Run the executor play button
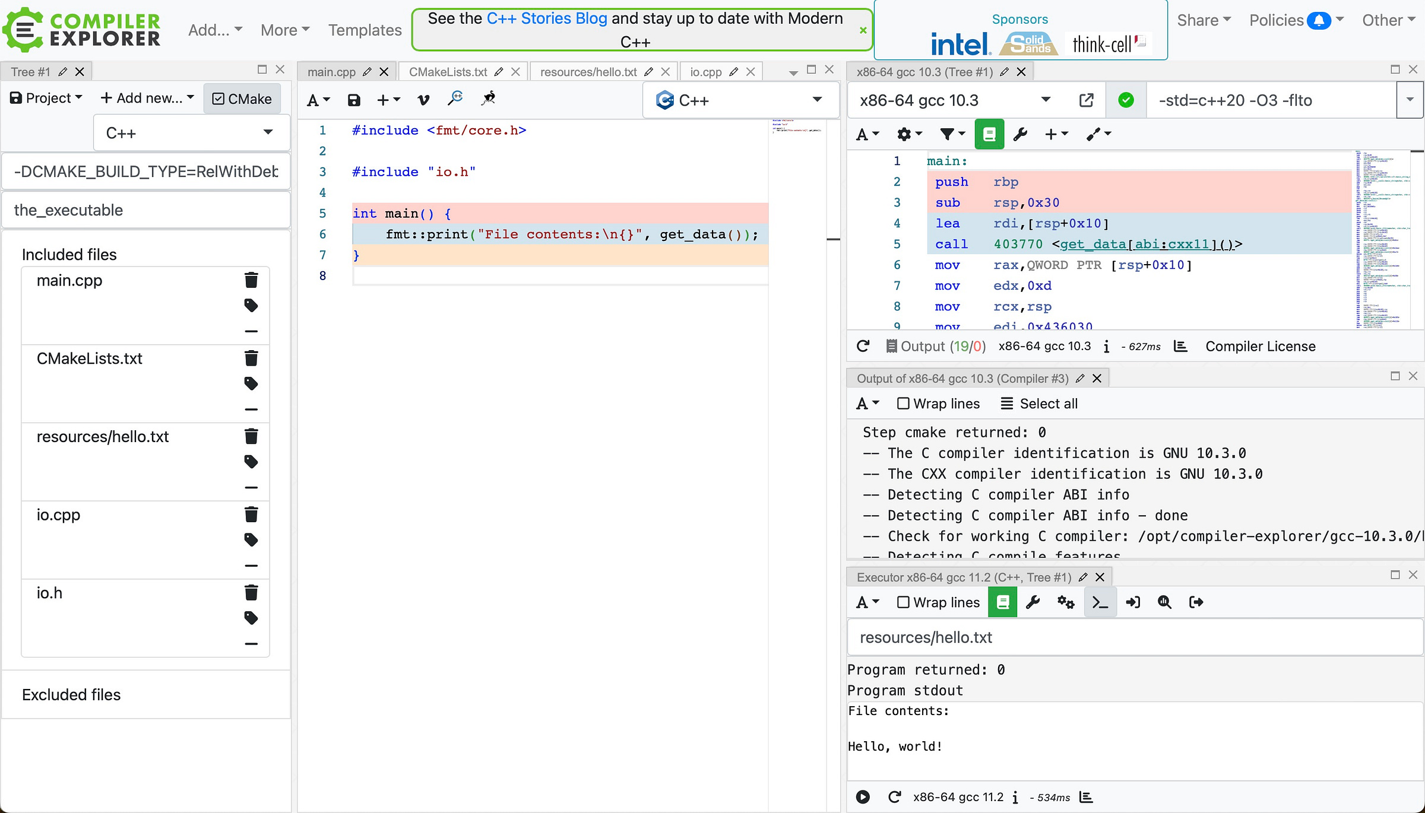The width and height of the screenshot is (1425, 813). (x=863, y=797)
